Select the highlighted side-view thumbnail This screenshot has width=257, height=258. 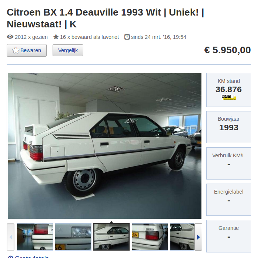click(111, 237)
